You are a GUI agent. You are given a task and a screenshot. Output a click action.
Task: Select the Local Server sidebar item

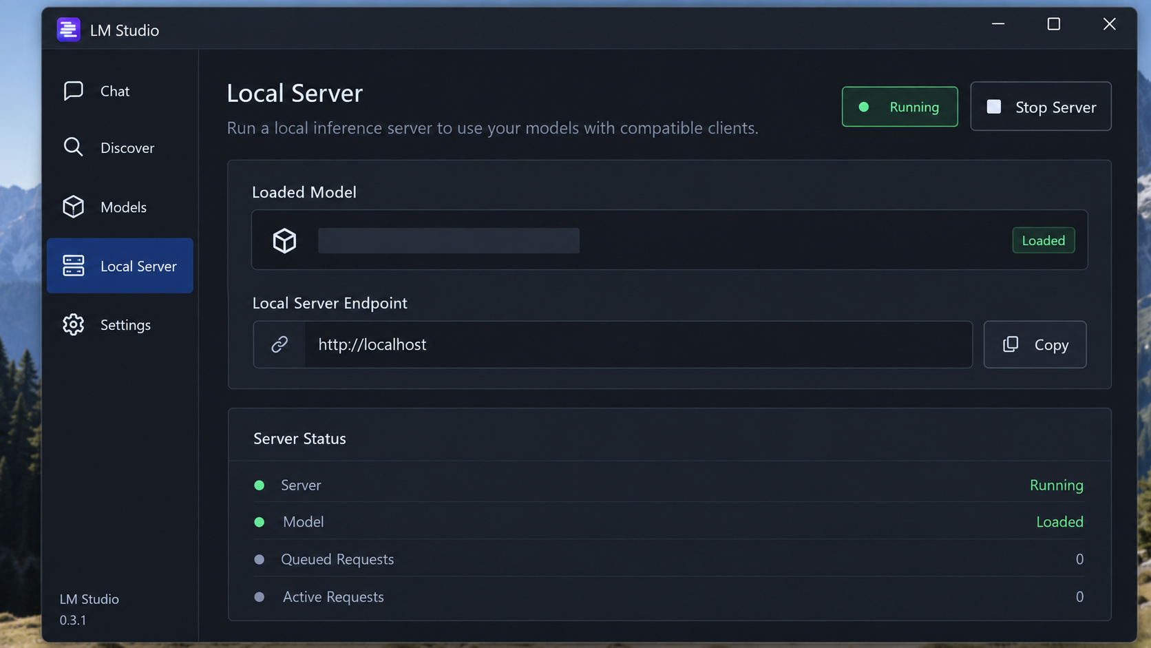tap(120, 266)
